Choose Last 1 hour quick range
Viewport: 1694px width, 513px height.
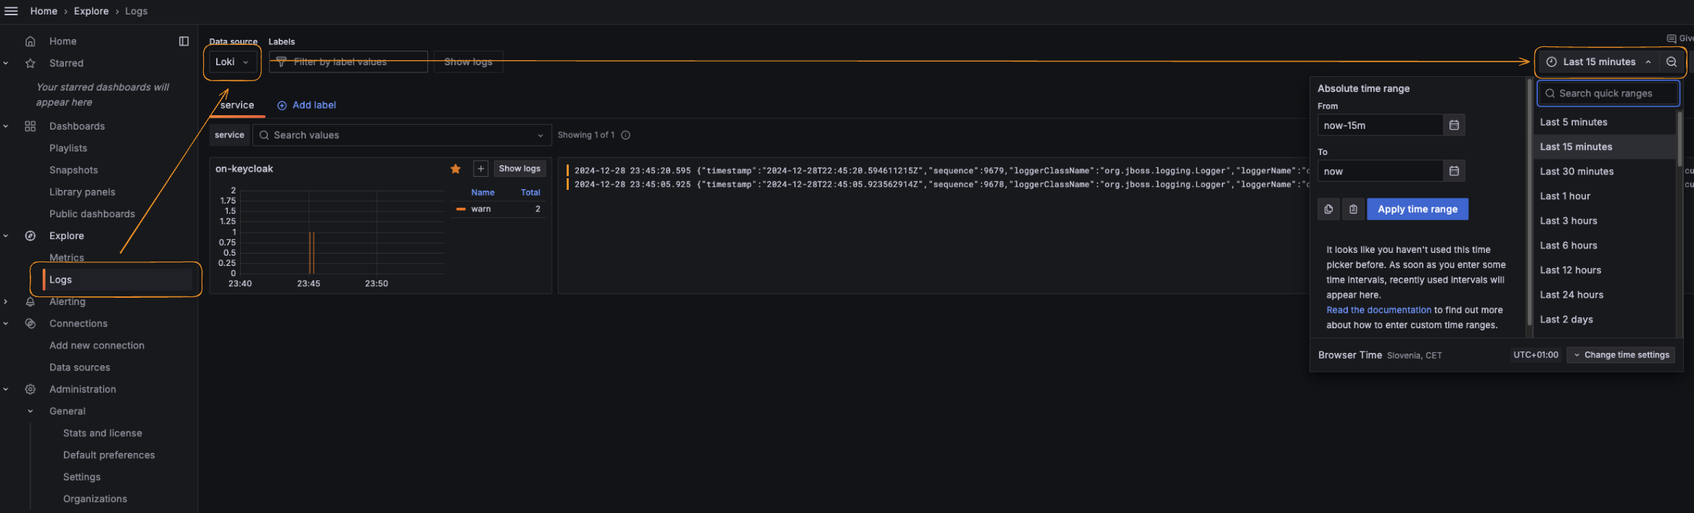coord(1606,196)
